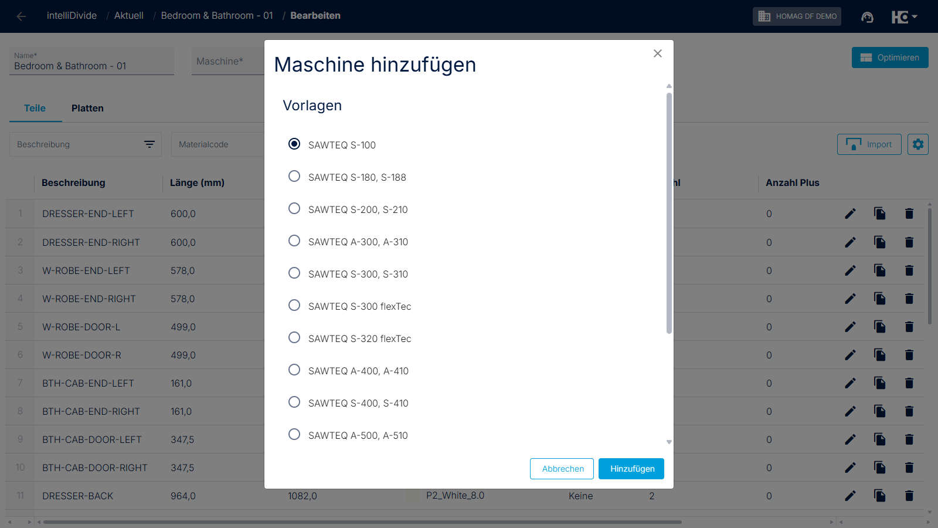
Task: Copy the W-ROBE-END-LEFT row
Action: tap(880, 270)
